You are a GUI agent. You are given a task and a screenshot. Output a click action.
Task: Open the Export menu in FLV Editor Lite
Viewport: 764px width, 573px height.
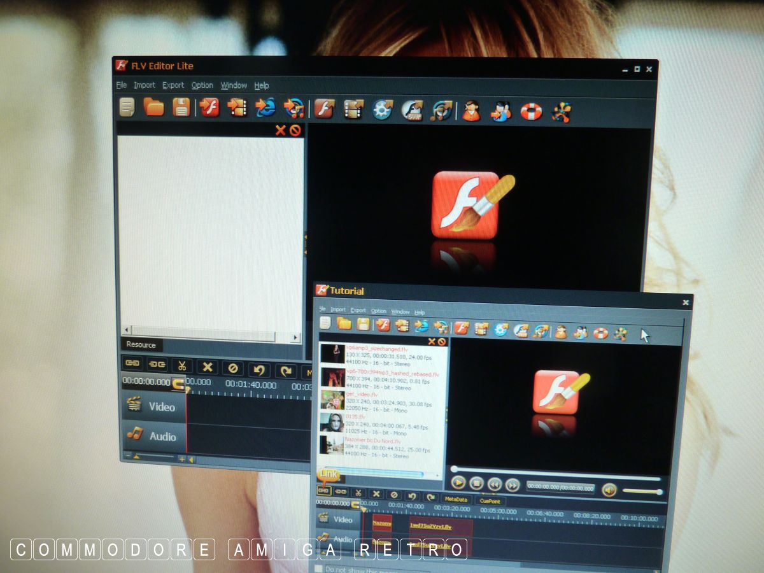(173, 85)
